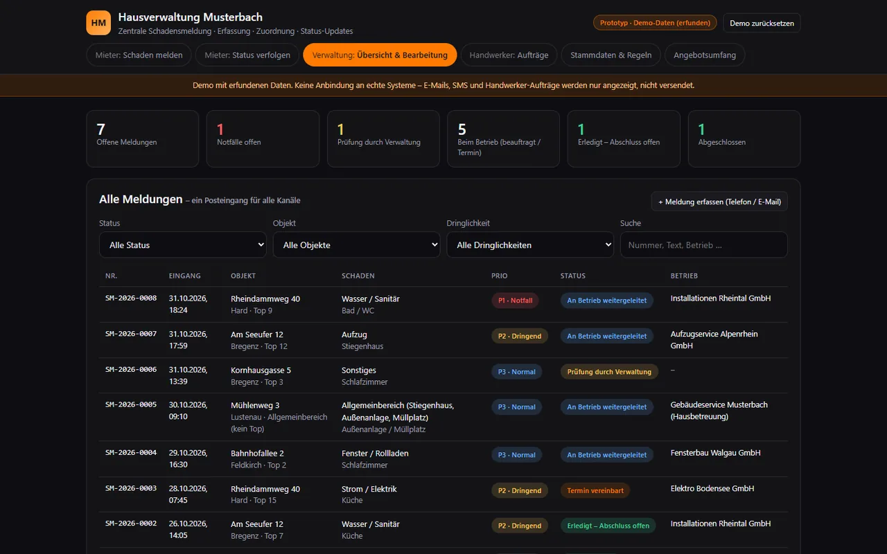Click Elektro Bodensee GmbH cell
Screen dimensions: 887x554
(x=712, y=488)
